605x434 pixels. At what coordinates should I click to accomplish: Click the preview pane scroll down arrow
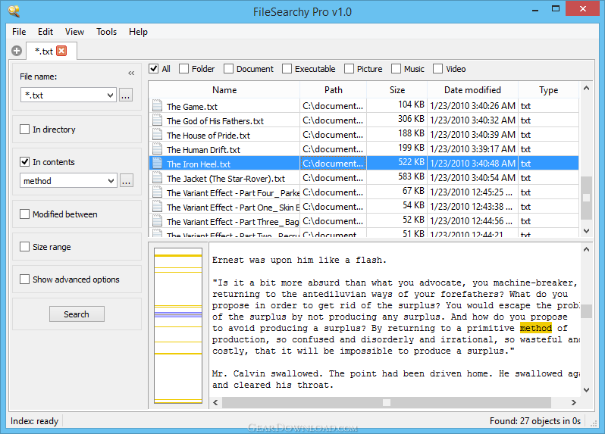pyautogui.click(x=587, y=389)
